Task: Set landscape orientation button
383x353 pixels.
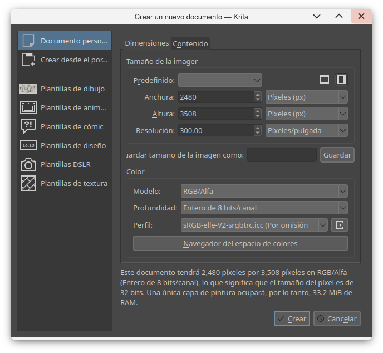Action: 325,80
